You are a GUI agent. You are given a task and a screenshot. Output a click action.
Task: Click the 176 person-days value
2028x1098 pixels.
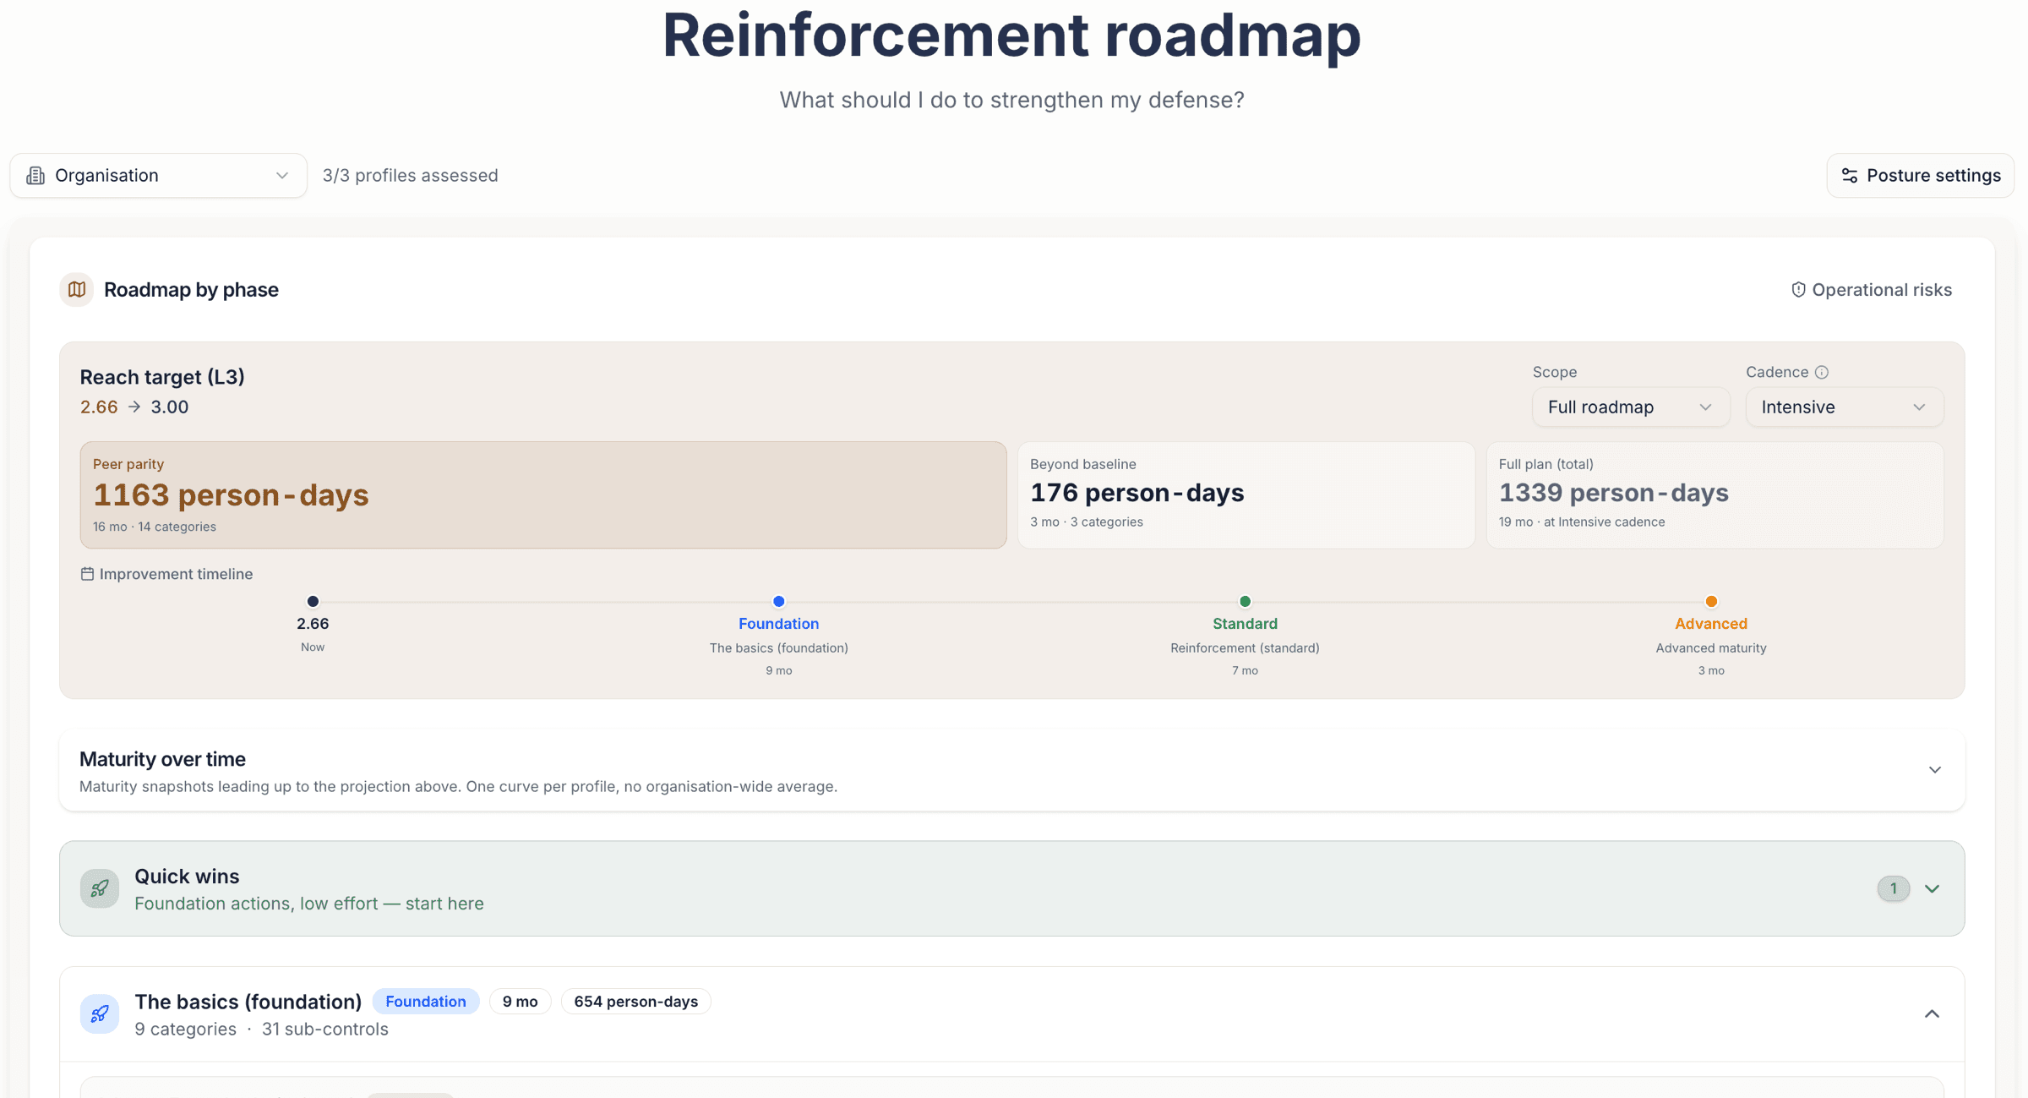pos(1137,492)
